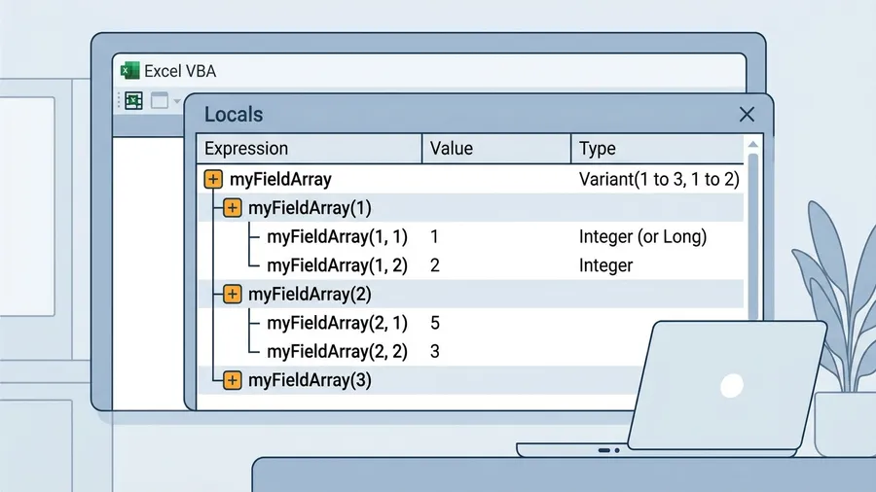876x492 pixels.
Task: Click the type text Variant(1 to 3, 1 to 2)
Action: pos(659,179)
